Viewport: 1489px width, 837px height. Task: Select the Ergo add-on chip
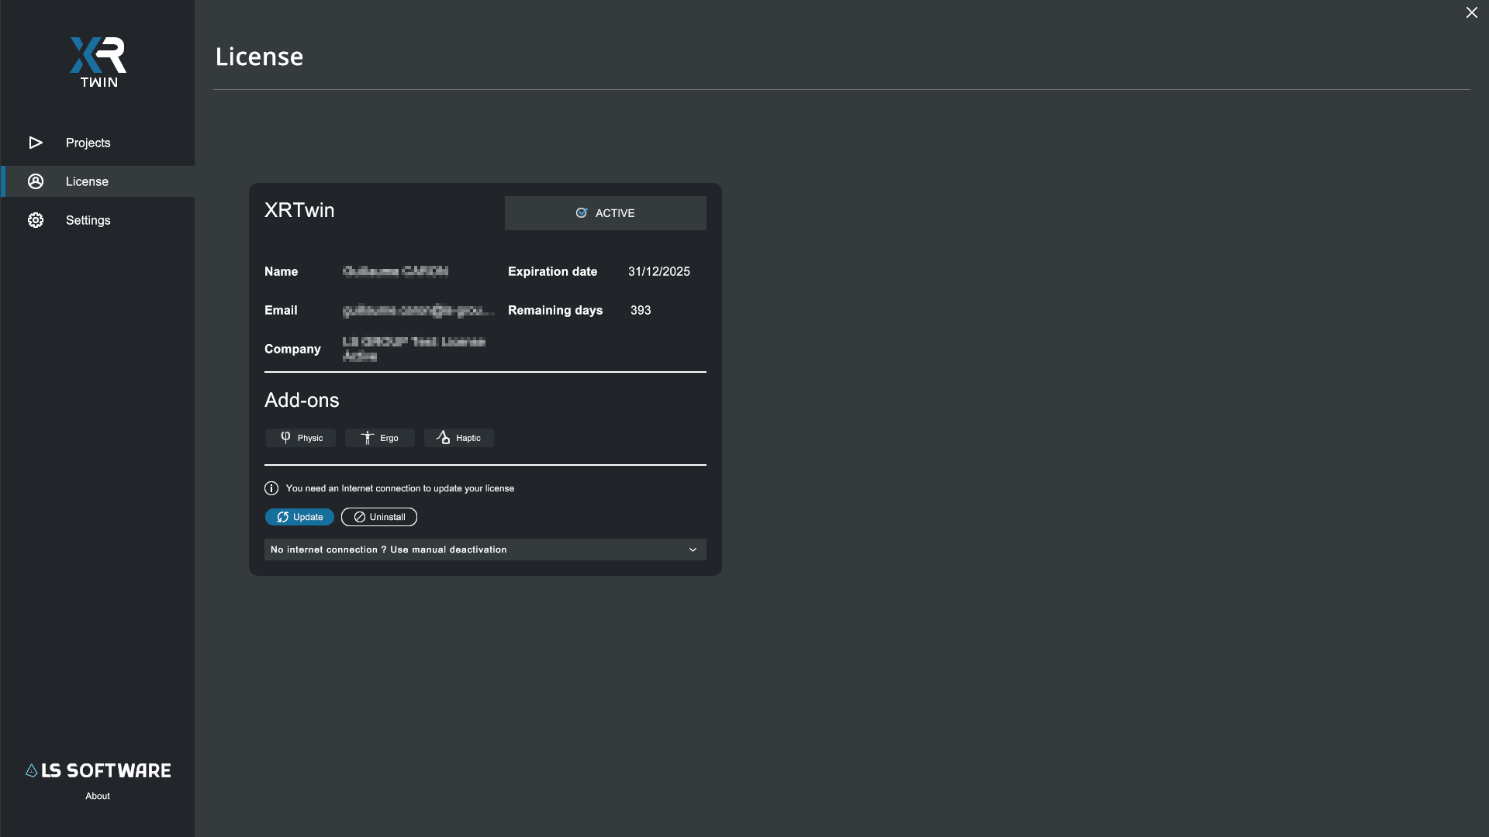(380, 438)
